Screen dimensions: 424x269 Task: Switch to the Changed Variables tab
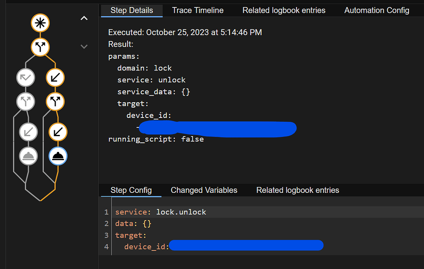(x=204, y=190)
